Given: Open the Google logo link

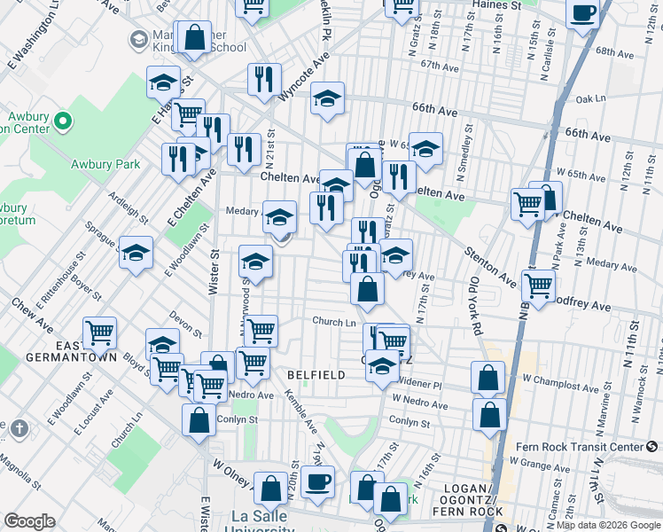Looking at the screenshot, I should point(29,521).
